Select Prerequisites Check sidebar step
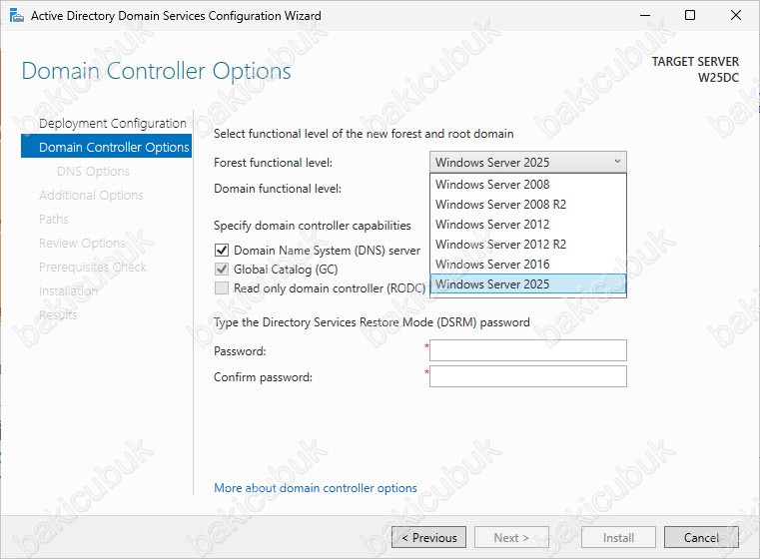This screenshot has width=760, height=559. [93, 267]
